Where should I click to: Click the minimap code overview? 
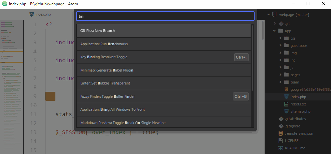12,87
